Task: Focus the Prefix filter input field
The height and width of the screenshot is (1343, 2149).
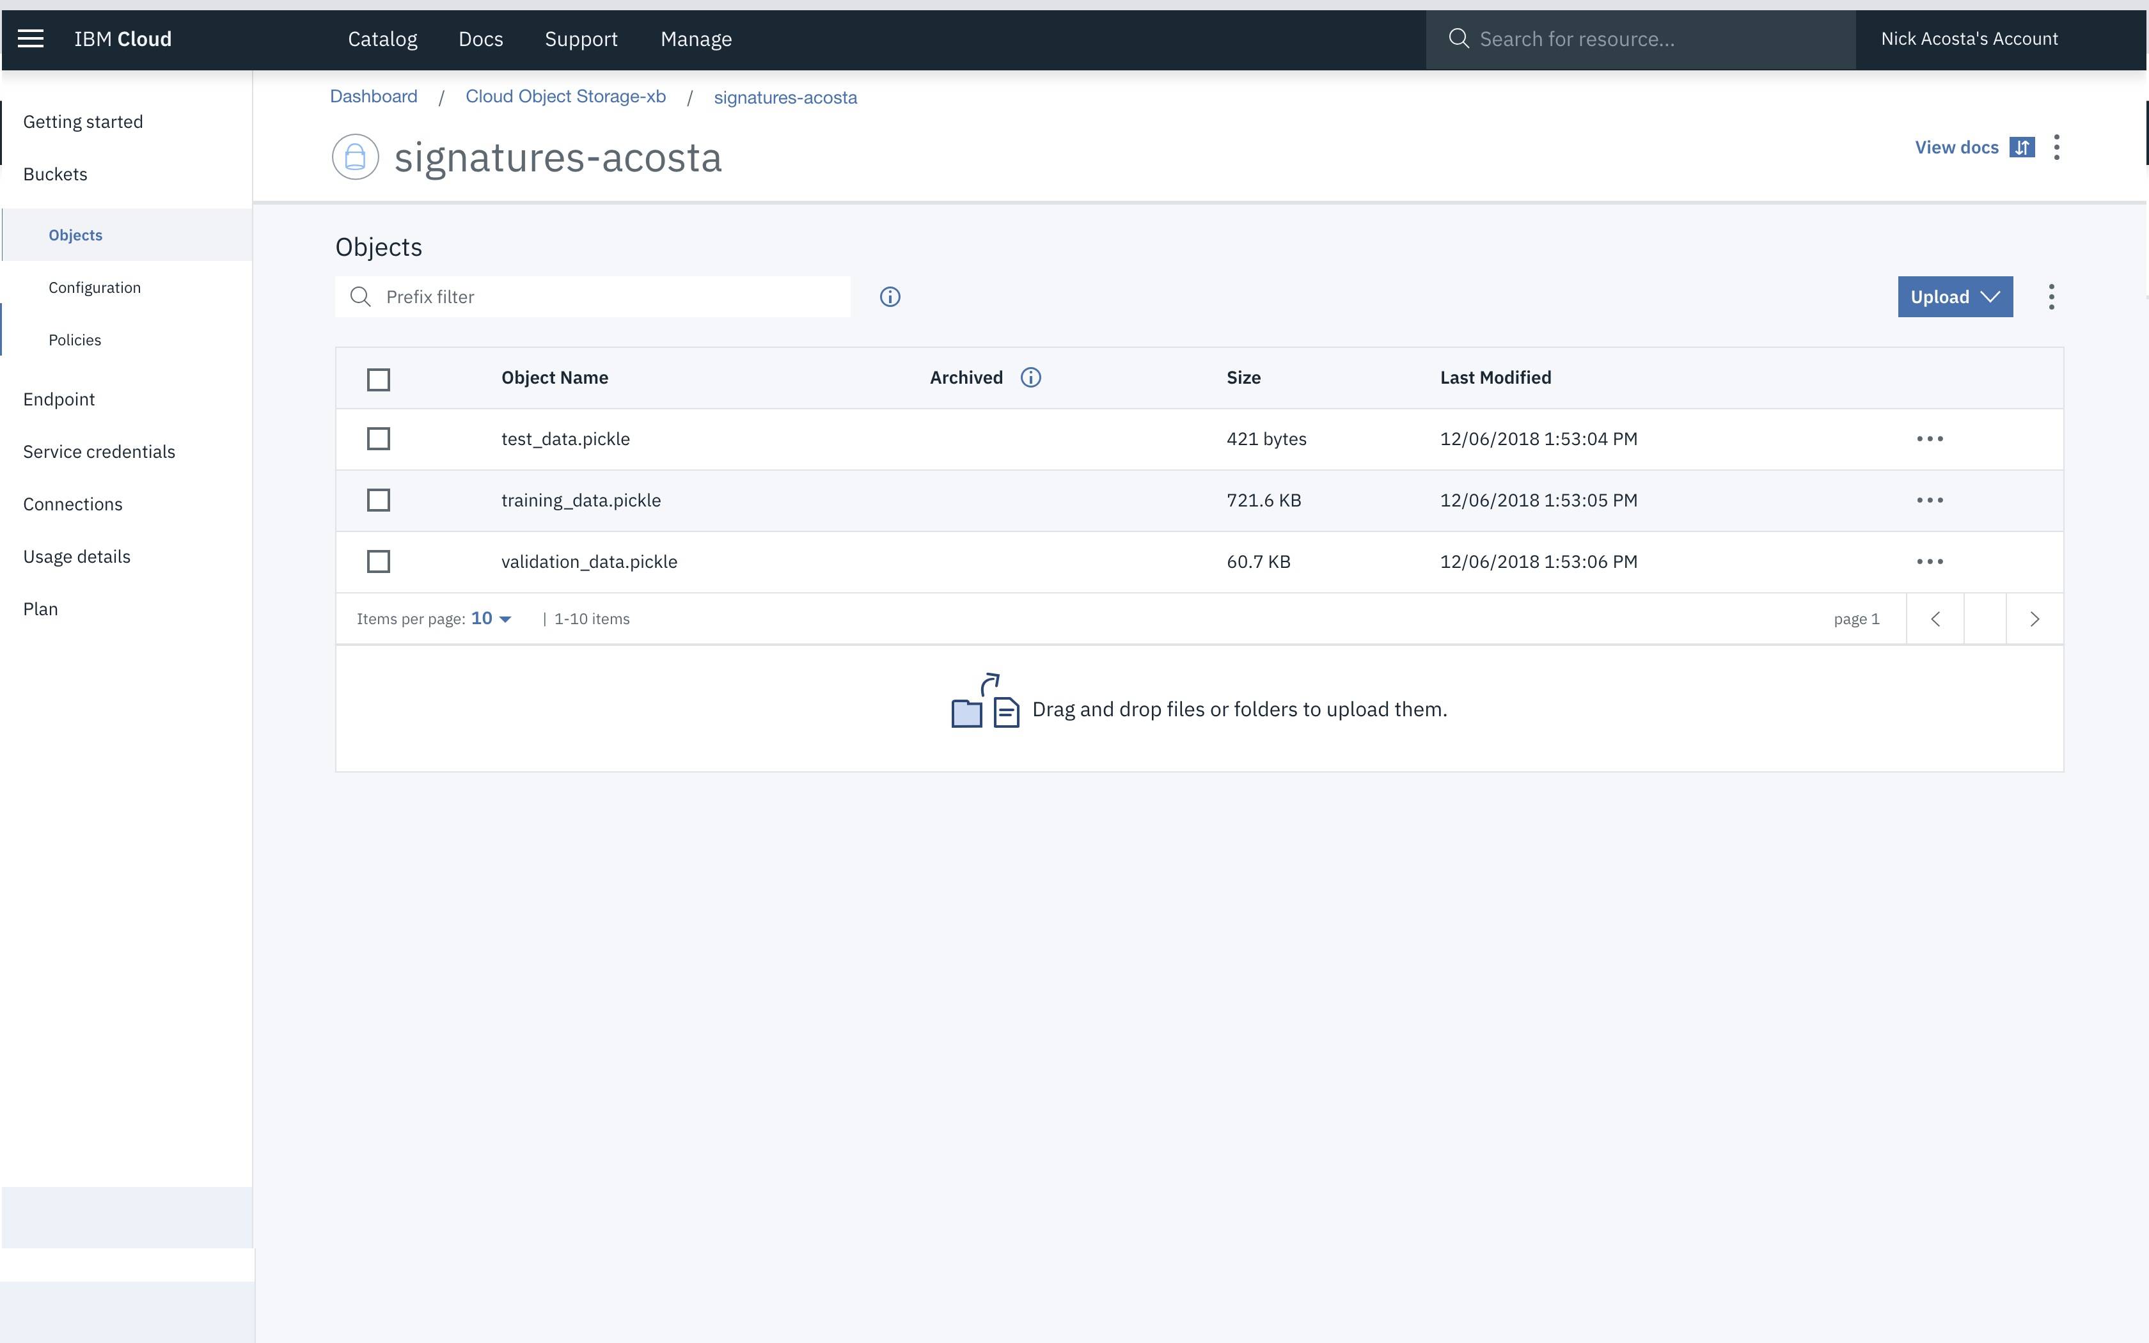Action: coord(592,297)
